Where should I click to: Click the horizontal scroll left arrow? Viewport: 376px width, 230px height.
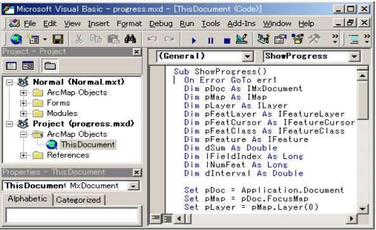click(x=179, y=219)
